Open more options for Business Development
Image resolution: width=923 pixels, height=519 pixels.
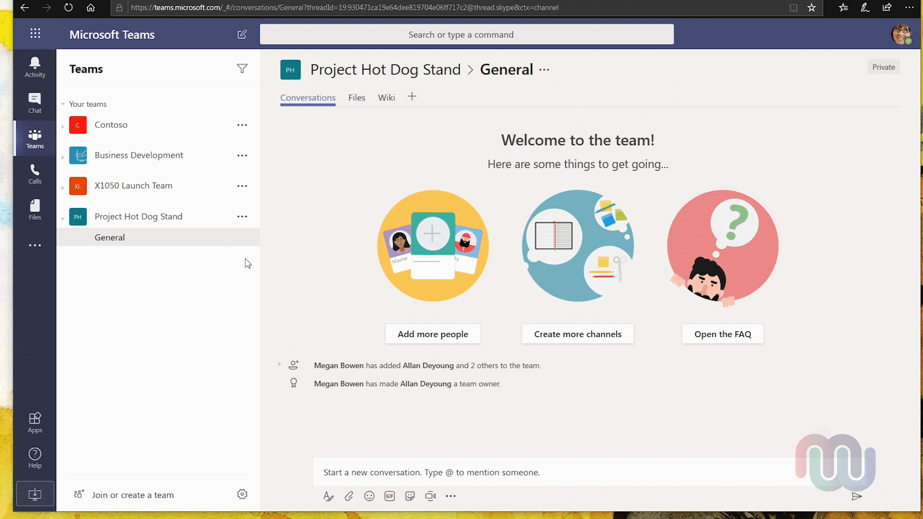(242, 156)
